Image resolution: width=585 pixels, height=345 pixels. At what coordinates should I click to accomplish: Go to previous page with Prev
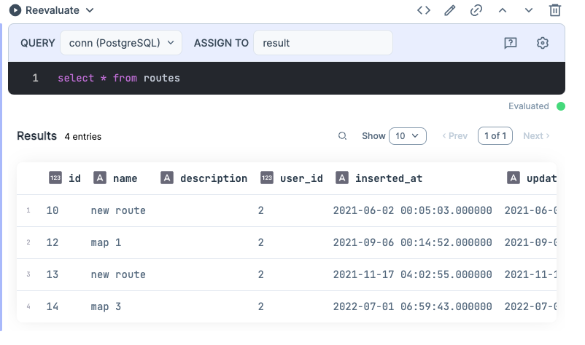point(454,136)
